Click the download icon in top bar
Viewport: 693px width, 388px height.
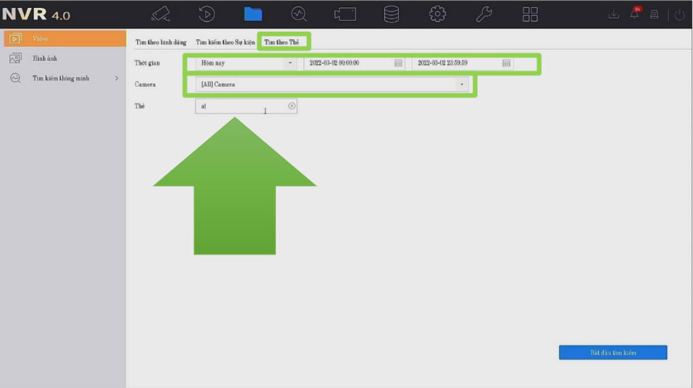point(614,14)
